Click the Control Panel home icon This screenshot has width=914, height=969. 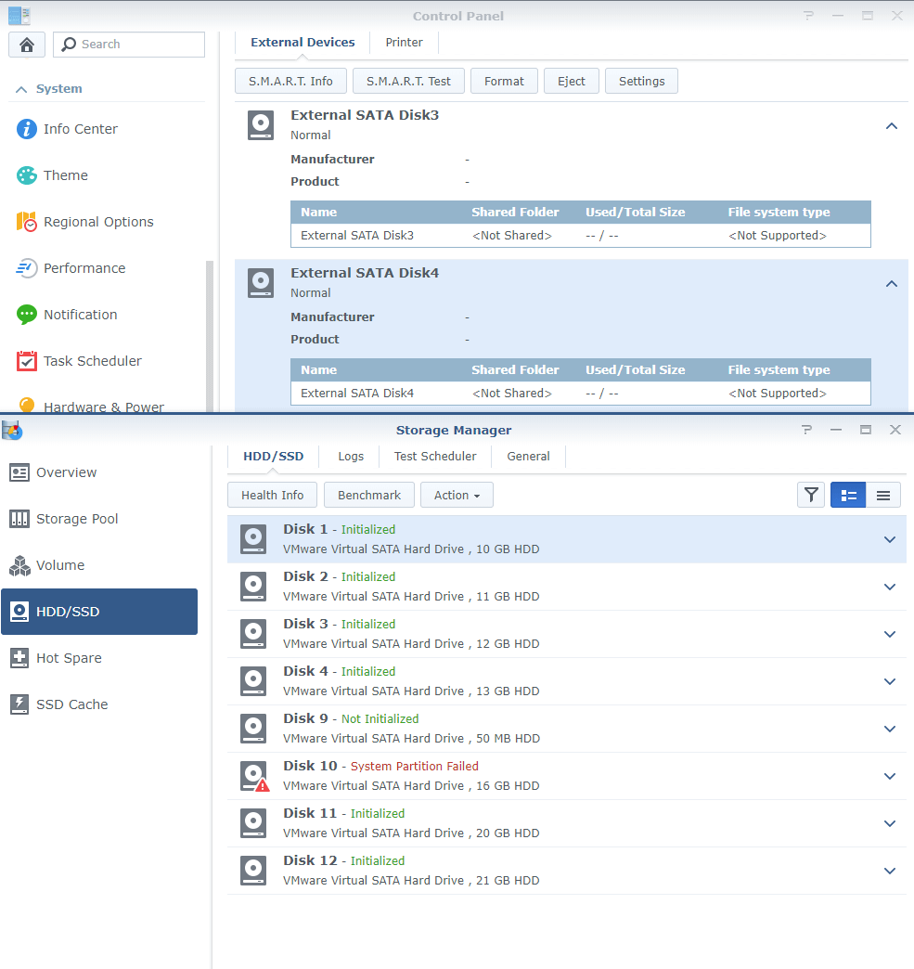(x=27, y=45)
